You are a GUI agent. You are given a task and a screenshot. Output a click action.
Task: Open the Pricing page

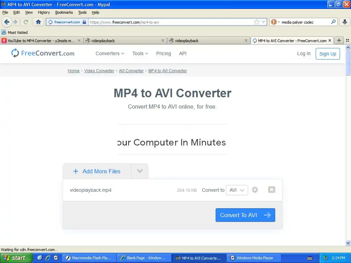click(x=164, y=53)
